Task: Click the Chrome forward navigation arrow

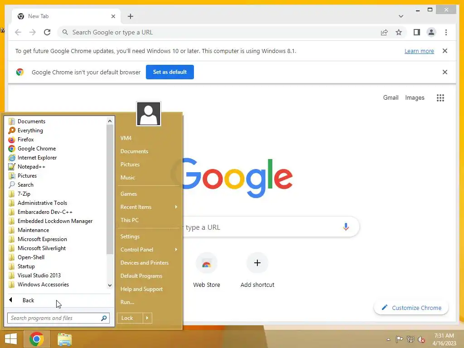Action: tap(33, 32)
